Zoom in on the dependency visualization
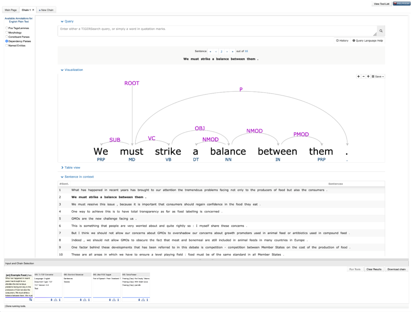 pos(358,76)
